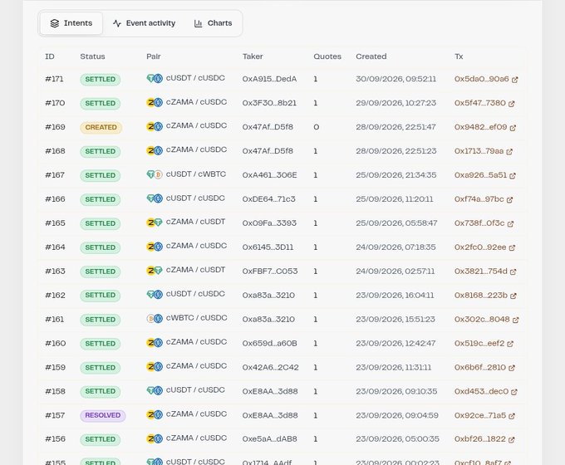565x465 pixels.
Task: Click the cUSDT / cWBTC pair text
Action: pos(196,174)
